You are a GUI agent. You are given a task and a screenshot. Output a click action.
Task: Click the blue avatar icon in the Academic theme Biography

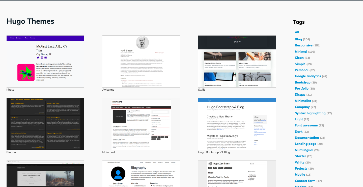(118, 173)
